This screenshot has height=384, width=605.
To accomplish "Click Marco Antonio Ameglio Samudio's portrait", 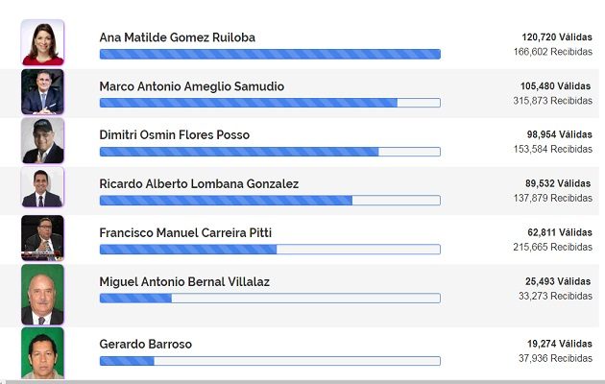I will (42, 91).
